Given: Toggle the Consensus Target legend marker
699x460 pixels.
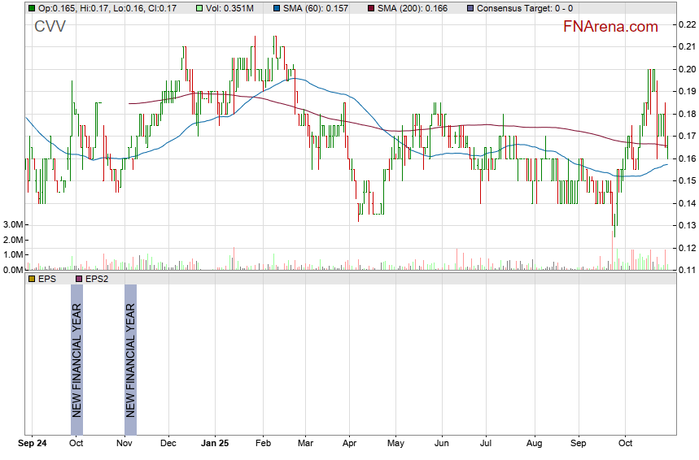Looking at the screenshot, I should (x=471, y=8).
